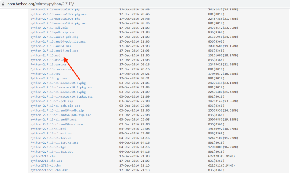Open Python-2.7.13rc1.tgz.asc link

(x=52, y=152)
